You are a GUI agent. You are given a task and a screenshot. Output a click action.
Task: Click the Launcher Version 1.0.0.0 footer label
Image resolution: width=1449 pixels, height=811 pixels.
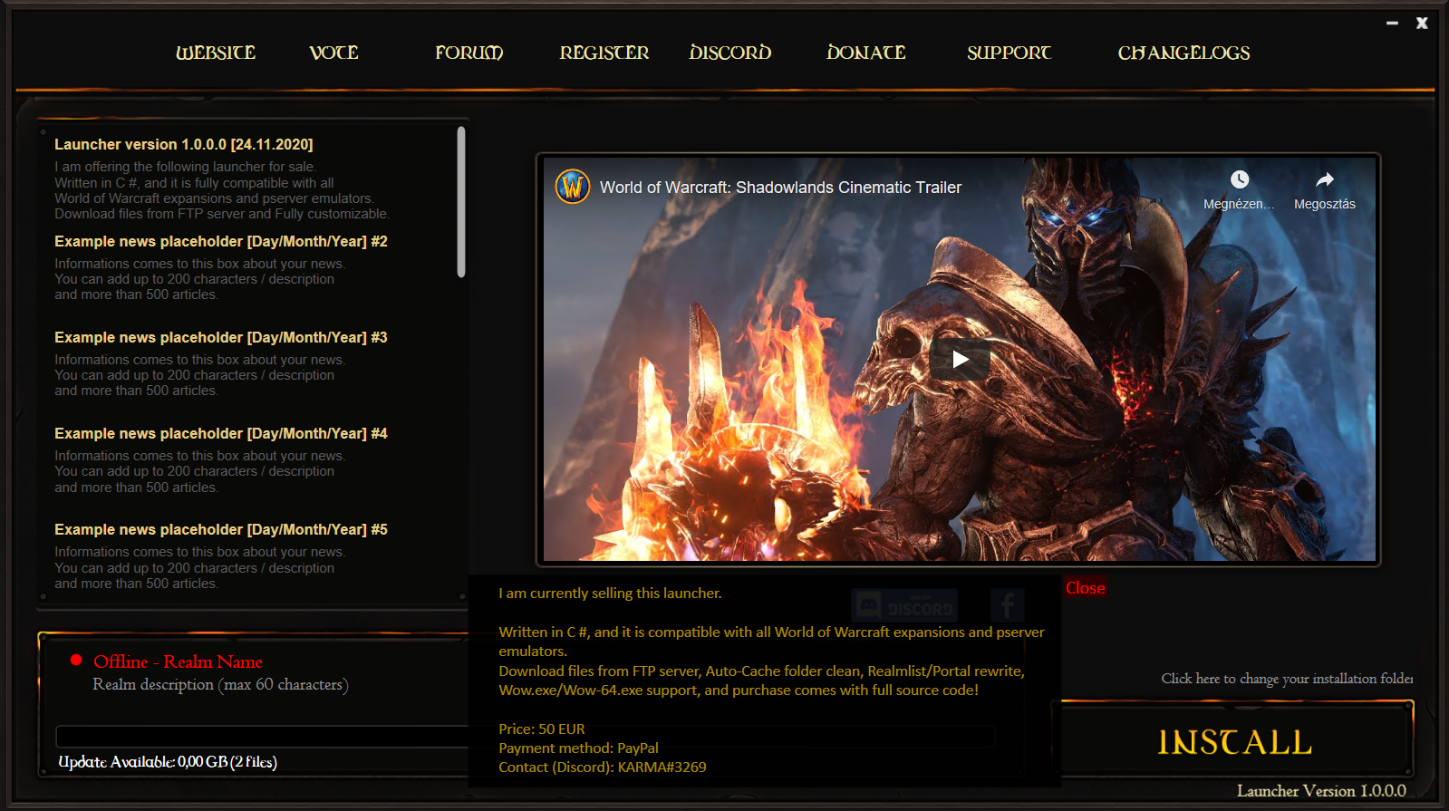point(1321,791)
